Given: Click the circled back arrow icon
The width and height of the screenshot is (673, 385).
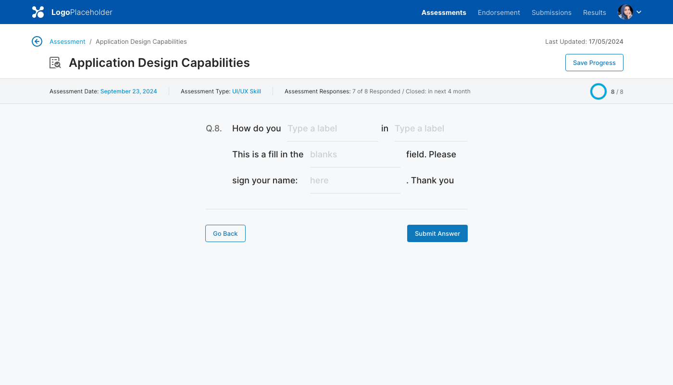Looking at the screenshot, I should pyautogui.click(x=37, y=41).
